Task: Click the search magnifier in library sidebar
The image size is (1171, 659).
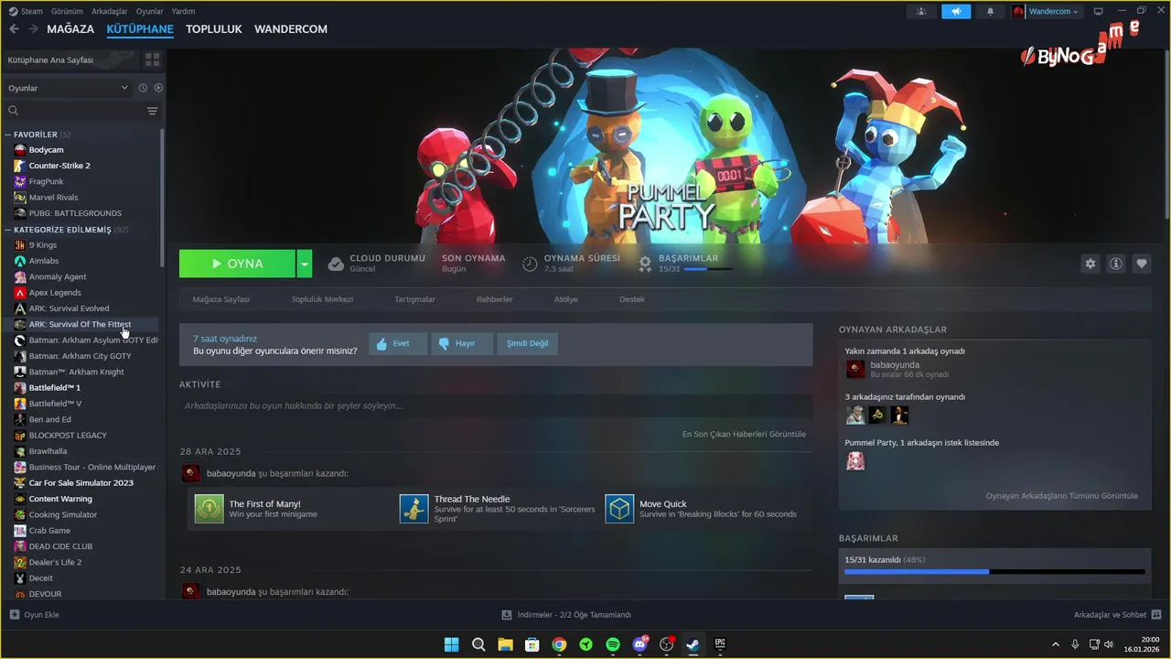Action: click(x=14, y=111)
